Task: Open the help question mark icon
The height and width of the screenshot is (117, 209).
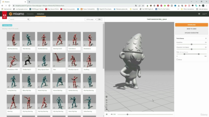Action: 199,14
